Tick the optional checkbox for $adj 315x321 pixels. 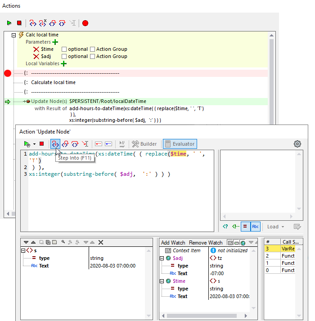[x=64, y=57]
